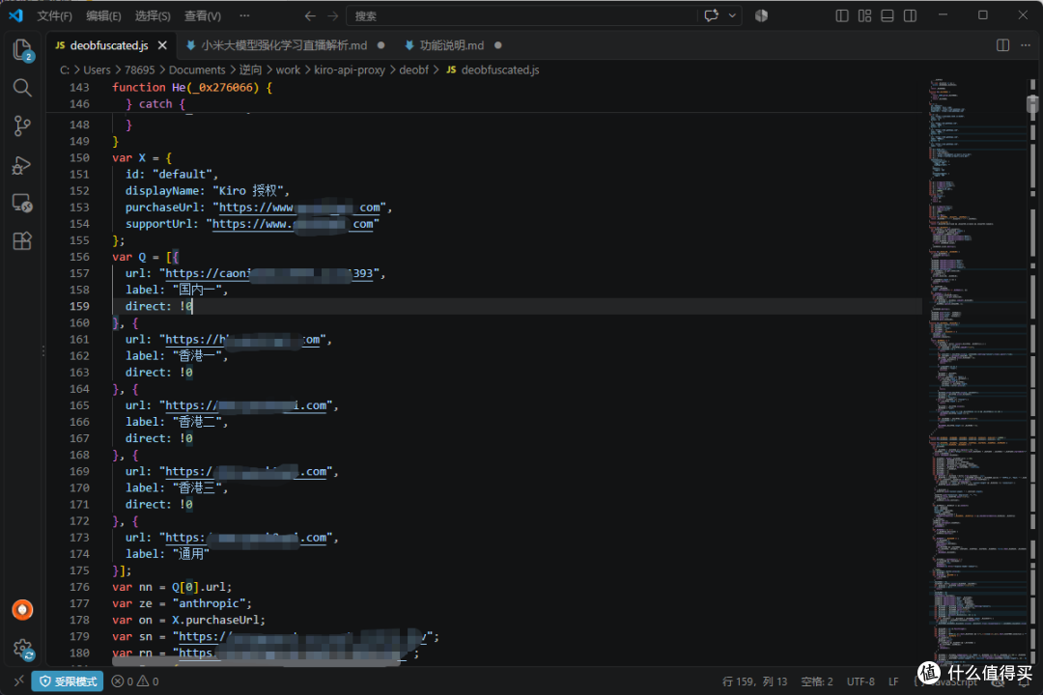Switch to the deobfuscated.js tab

pos(109,45)
